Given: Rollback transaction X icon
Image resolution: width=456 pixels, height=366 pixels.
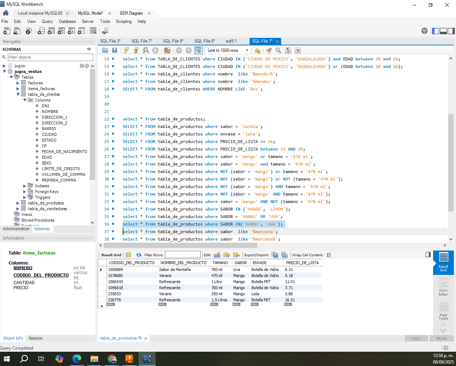Looking at the screenshot, I should 189,50.
